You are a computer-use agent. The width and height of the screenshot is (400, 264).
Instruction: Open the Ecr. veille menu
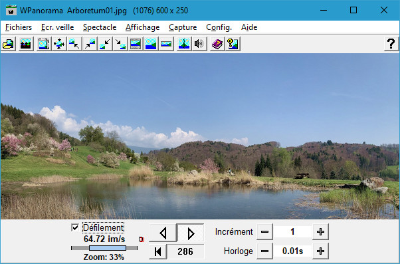[57, 27]
